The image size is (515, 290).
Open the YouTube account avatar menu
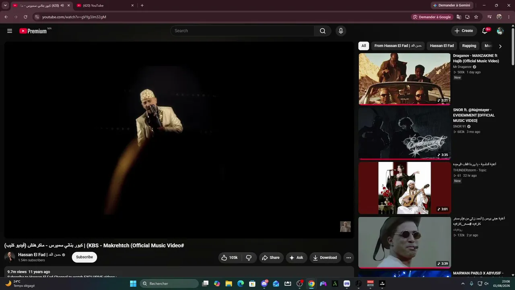[x=500, y=31]
